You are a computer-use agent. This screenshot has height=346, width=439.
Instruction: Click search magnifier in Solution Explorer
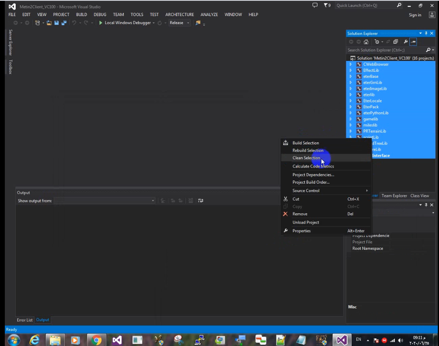pos(428,50)
